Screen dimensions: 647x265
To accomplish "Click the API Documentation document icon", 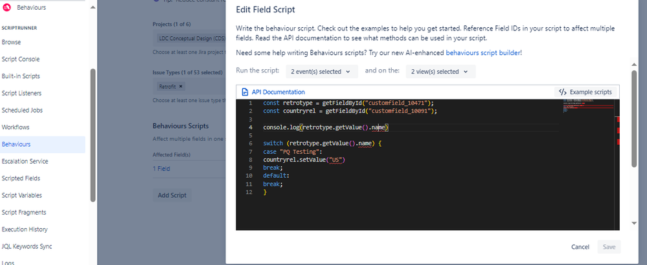I will point(245,92).
